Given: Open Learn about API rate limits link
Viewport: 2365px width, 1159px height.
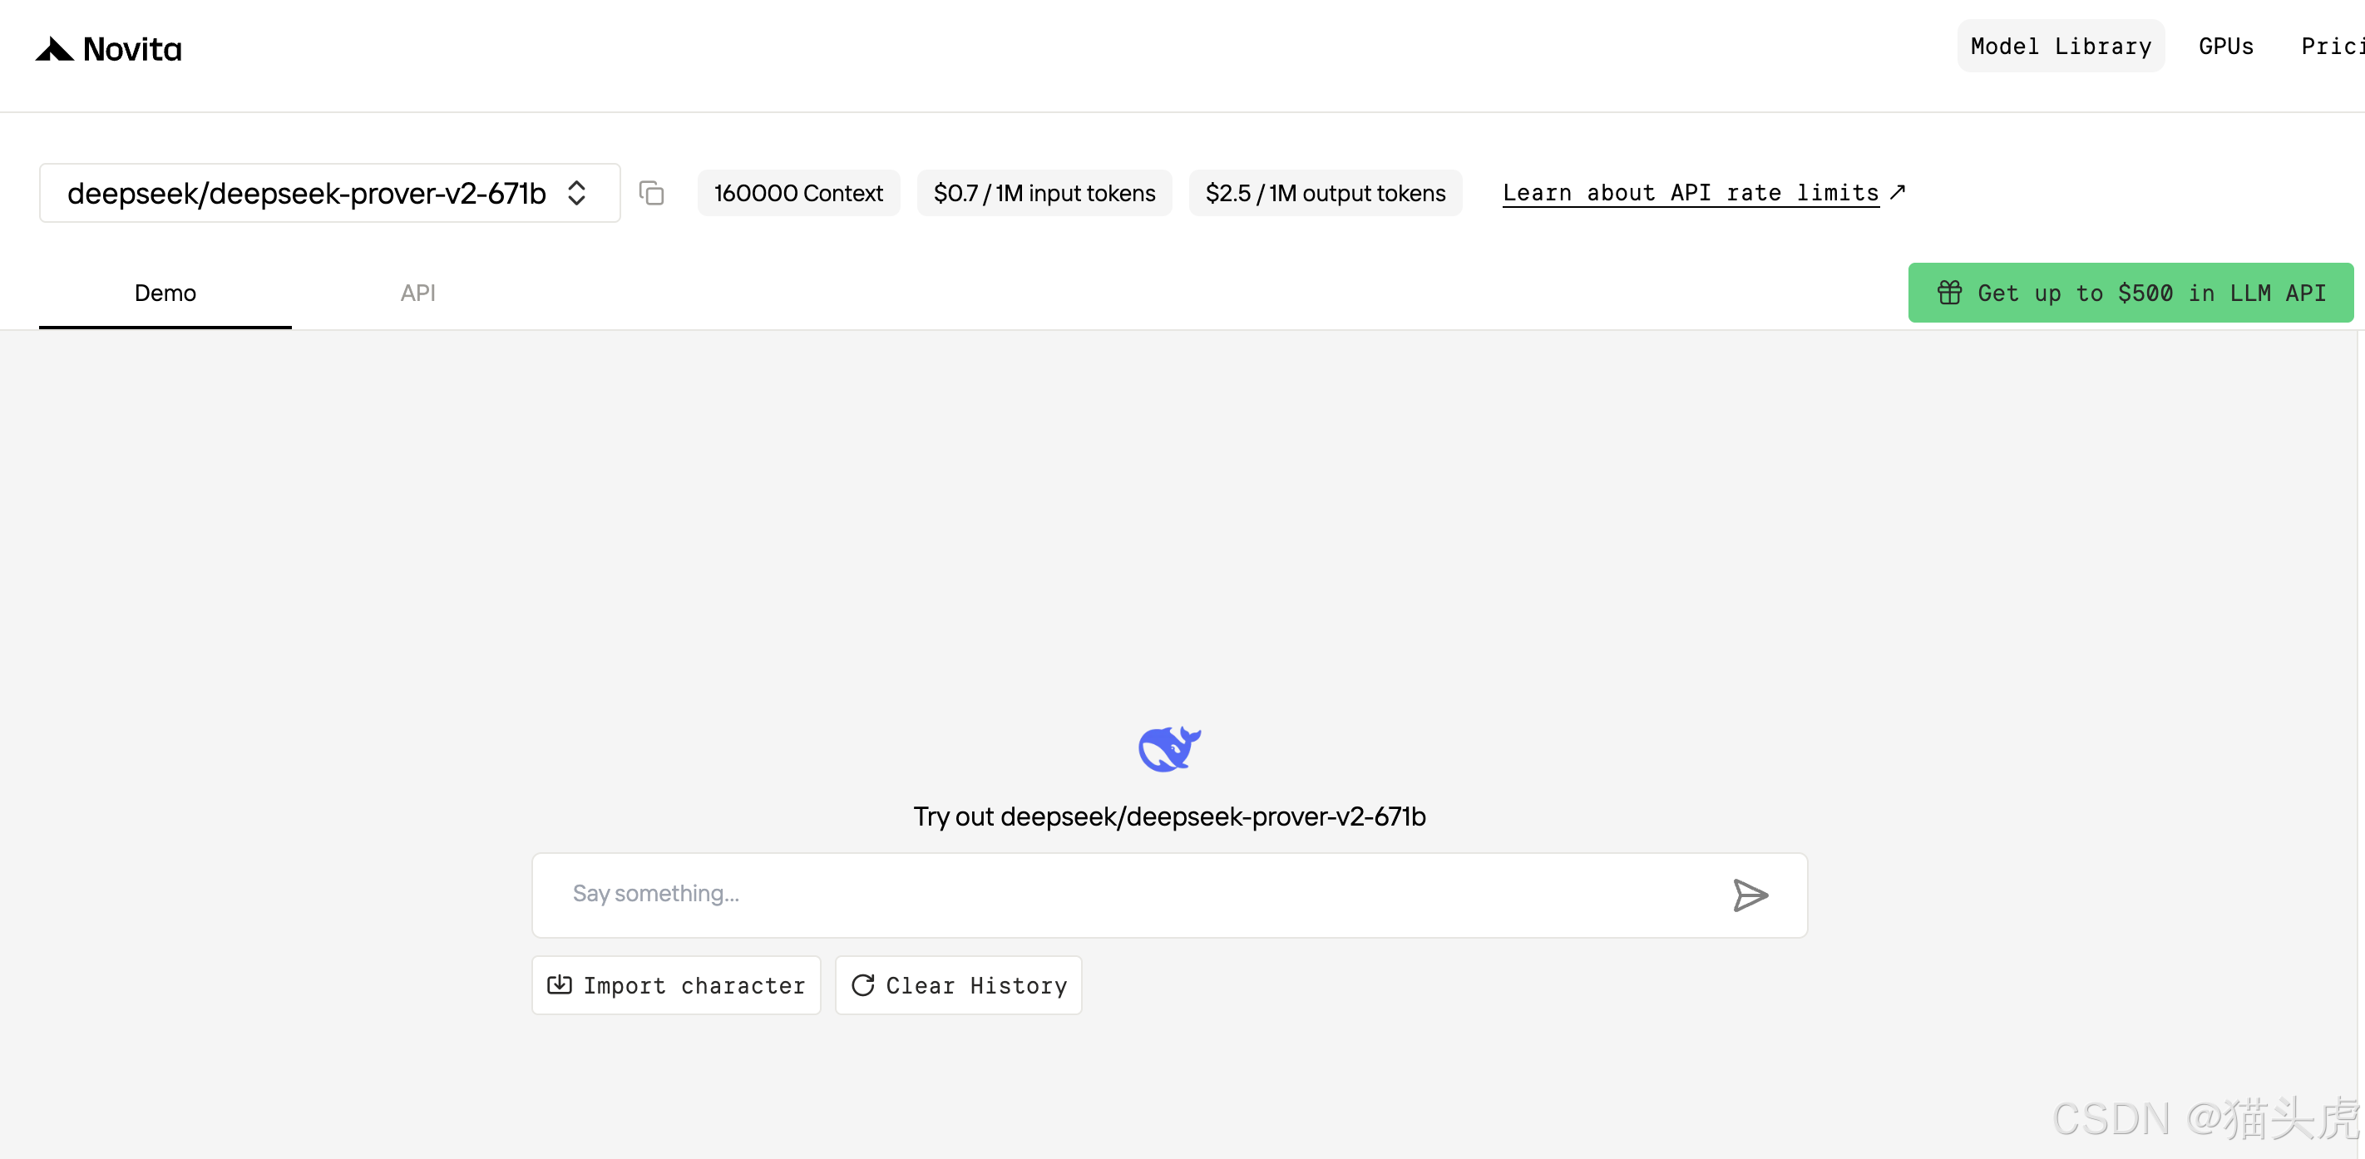Looking at the screenshot, I should 1691,193.
